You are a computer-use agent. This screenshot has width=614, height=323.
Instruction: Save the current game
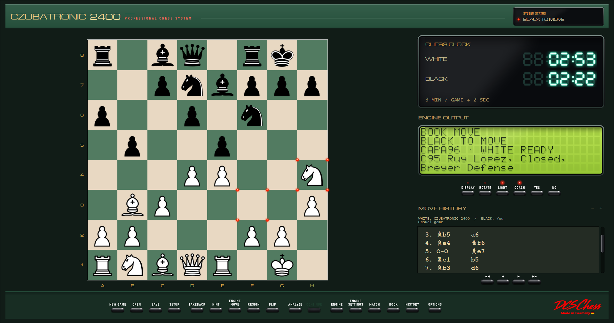pos(155,310)
